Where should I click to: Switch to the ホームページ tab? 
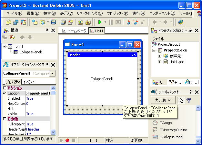coord(74,31)
